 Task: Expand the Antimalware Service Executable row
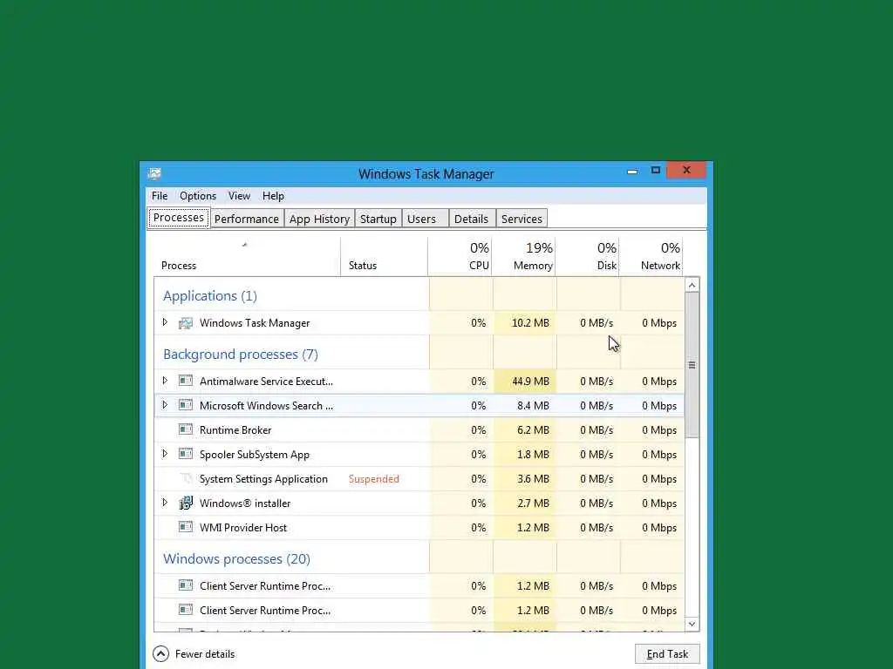click(165, 380)
